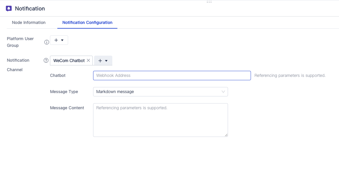Open the Platform User Group add dropdown
This screenshot has height=174, width=339.
pyautogui.click(x=59, y=40)
